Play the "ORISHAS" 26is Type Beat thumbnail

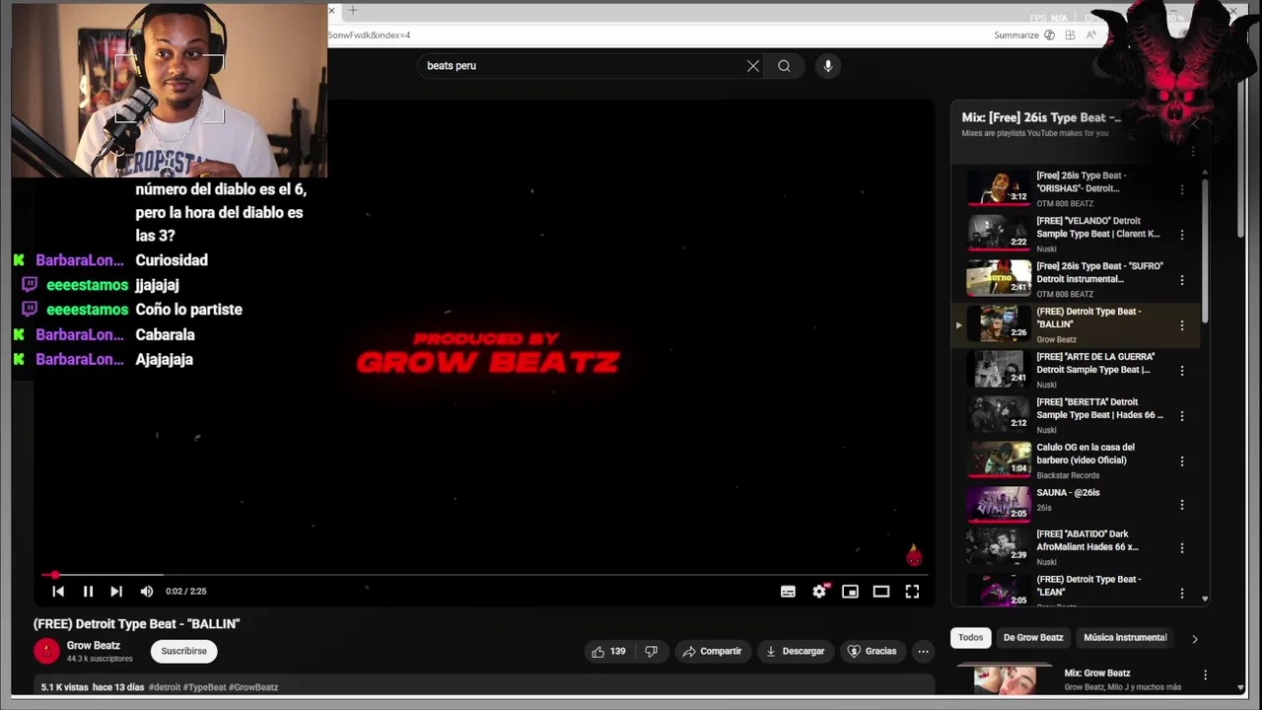(999, 187)
